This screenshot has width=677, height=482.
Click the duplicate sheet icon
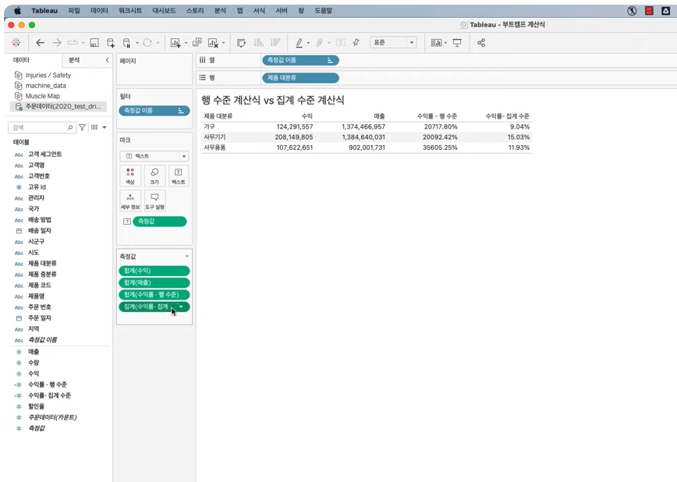(197, 42)
